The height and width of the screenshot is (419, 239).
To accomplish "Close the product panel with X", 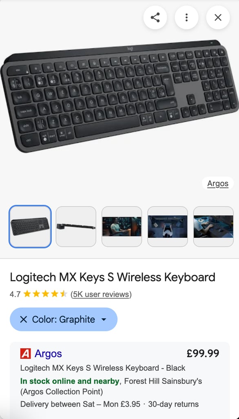I will pos(218,17).
